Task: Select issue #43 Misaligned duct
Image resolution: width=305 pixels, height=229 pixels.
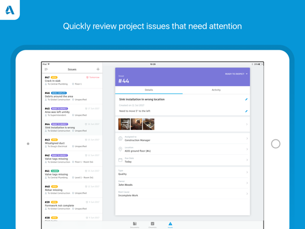Action: 72,143
